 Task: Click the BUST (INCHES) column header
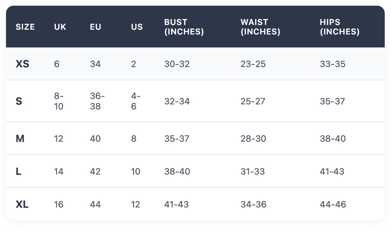coord(184,27)
